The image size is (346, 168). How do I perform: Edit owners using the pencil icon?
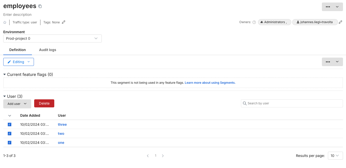[340, 22]
